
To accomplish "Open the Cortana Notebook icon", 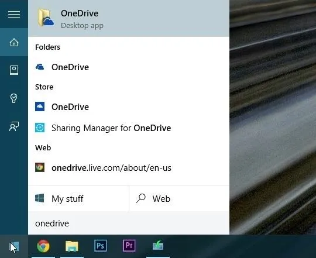I will pyautogui.click(x=14, y=70).
